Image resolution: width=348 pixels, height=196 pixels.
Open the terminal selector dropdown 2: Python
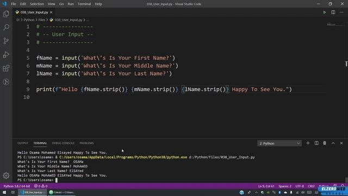(279, 143)
